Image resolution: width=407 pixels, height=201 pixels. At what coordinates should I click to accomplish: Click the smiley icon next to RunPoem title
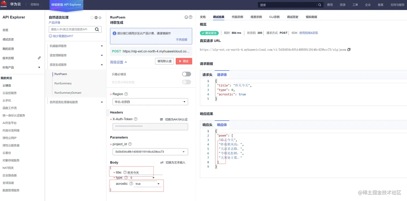pyautogui.click(x=186, y=17)
